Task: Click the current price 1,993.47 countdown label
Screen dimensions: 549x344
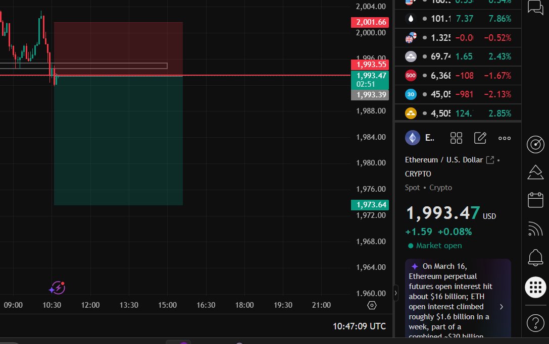Action: (x=370, y=80)
